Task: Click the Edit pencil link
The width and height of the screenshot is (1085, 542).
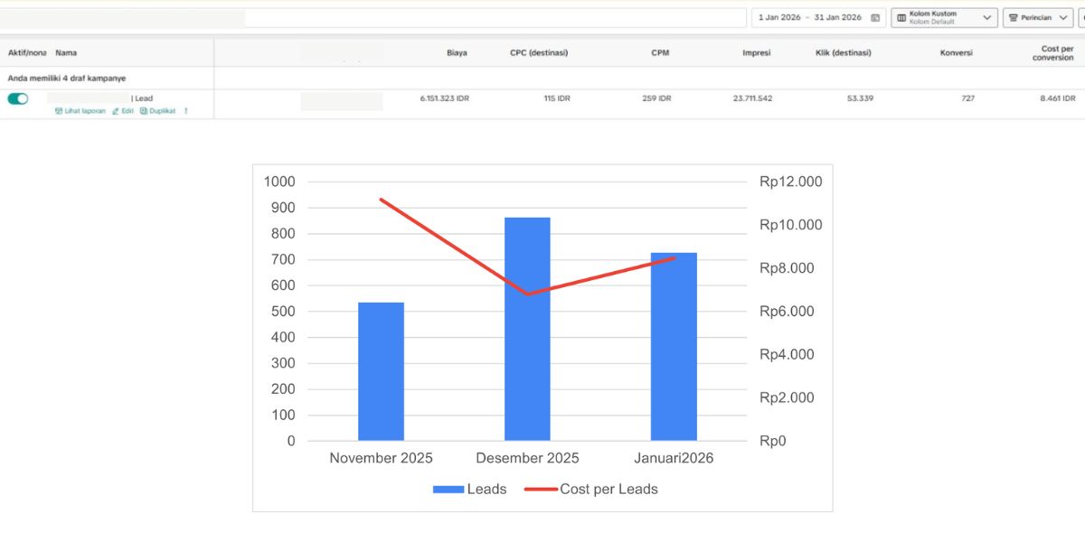Action: (x=123, y=111)
